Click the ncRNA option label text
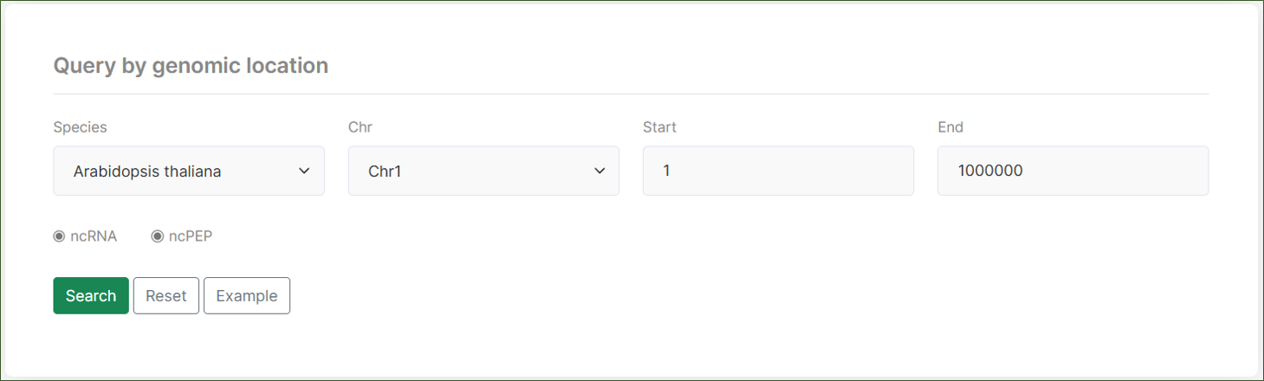1264x381 pixels. [94, 236]
